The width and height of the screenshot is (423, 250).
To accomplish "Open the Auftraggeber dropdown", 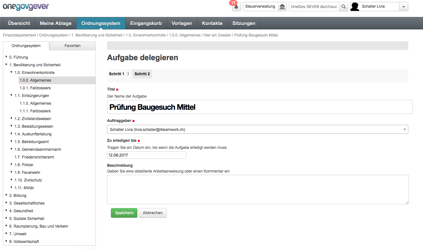I will click(x=258, y=129).
